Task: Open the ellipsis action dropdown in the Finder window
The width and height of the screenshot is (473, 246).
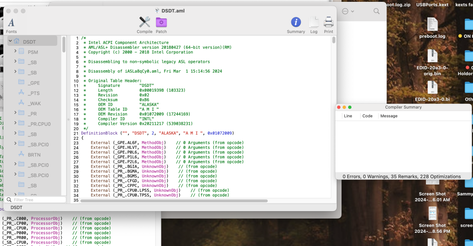Action: point(348,11)
